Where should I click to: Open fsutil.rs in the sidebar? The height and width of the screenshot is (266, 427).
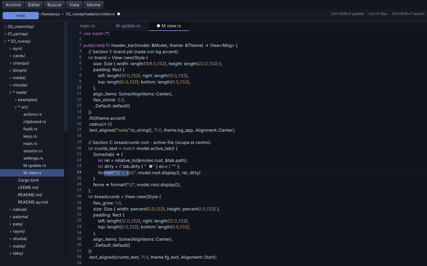pyautogui.click(x=32, y=129)
